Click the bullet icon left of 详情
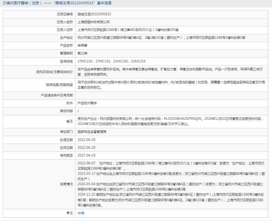 (68, 213)
